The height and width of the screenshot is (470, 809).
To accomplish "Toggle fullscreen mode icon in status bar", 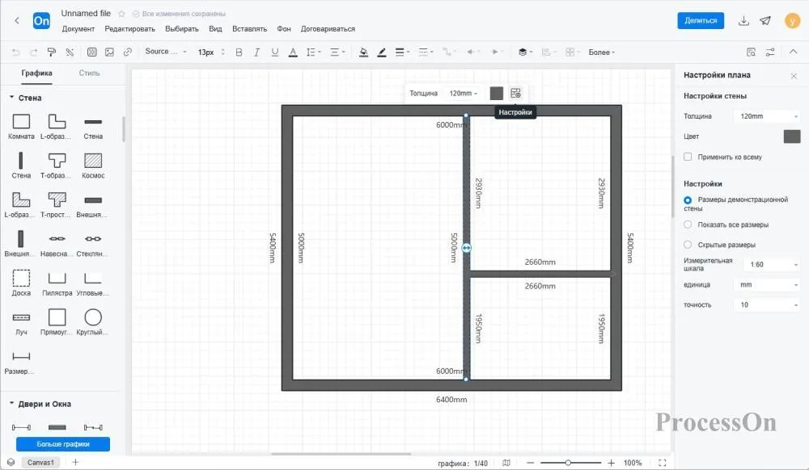I will click(663, 463).
